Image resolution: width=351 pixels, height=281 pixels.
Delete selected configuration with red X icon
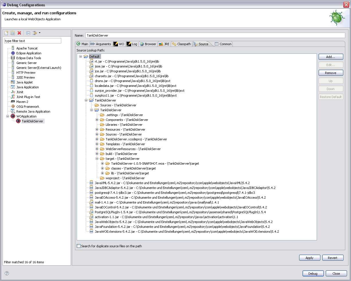(x=19, y=33)
